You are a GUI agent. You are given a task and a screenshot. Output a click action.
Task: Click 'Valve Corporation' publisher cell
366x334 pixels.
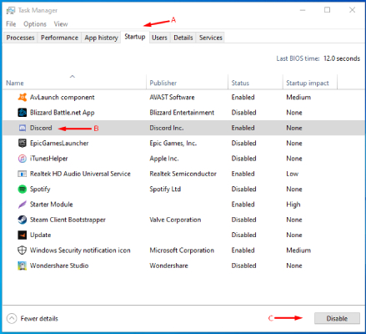(x=175, y=220)
